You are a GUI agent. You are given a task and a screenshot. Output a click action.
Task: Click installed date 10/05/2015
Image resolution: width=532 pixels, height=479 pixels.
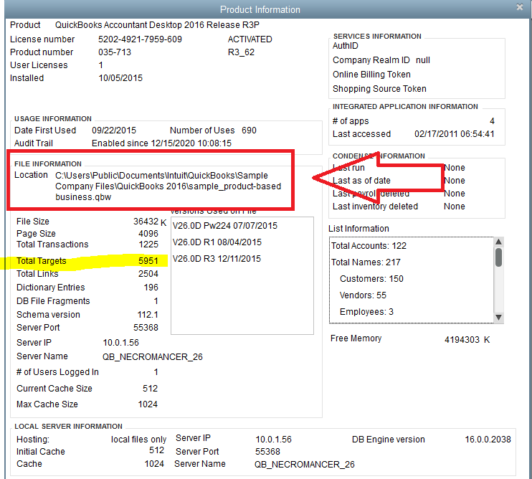click(120, 78)
